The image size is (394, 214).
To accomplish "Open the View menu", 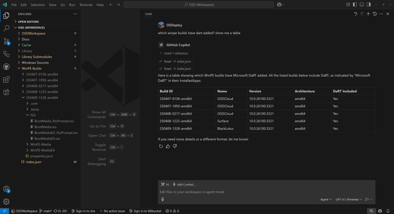I will 53,5.
